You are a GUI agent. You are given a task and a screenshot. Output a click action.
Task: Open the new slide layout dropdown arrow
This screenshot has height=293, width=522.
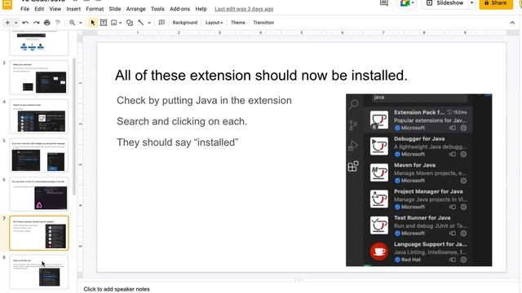click(15, 23)
